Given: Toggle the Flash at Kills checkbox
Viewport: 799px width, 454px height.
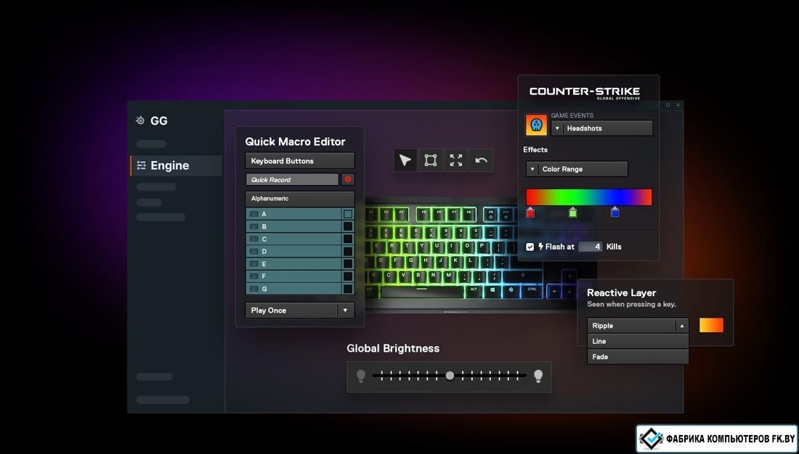Looking at the screenshot, I should (530, 247).
